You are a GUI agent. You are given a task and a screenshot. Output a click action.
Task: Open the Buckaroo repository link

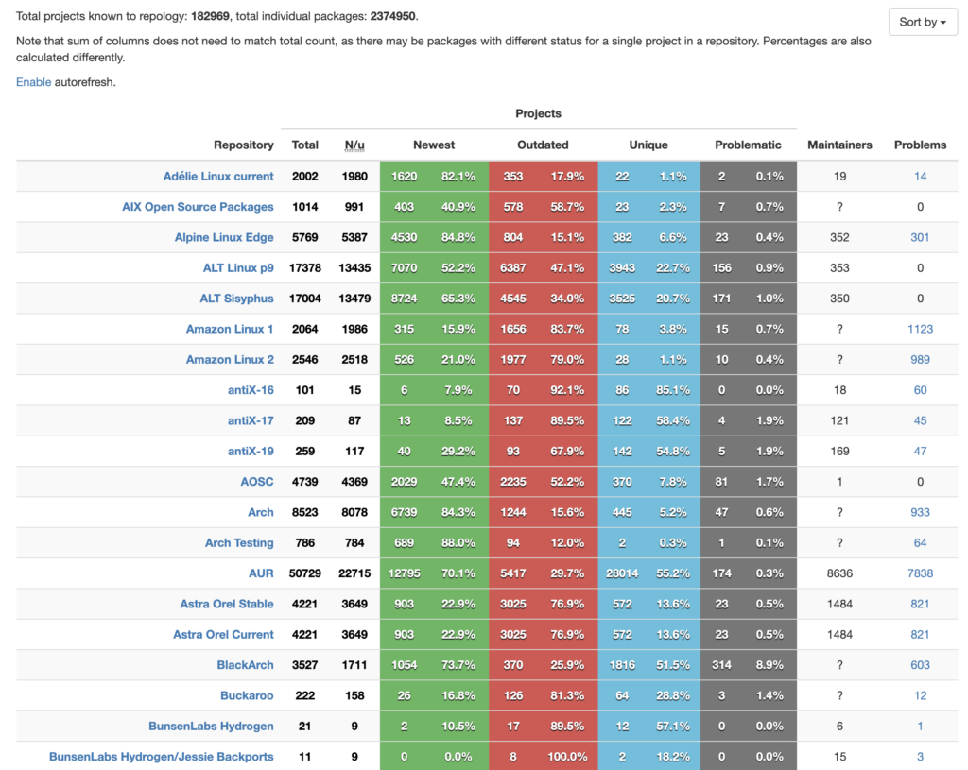[247, 695]
